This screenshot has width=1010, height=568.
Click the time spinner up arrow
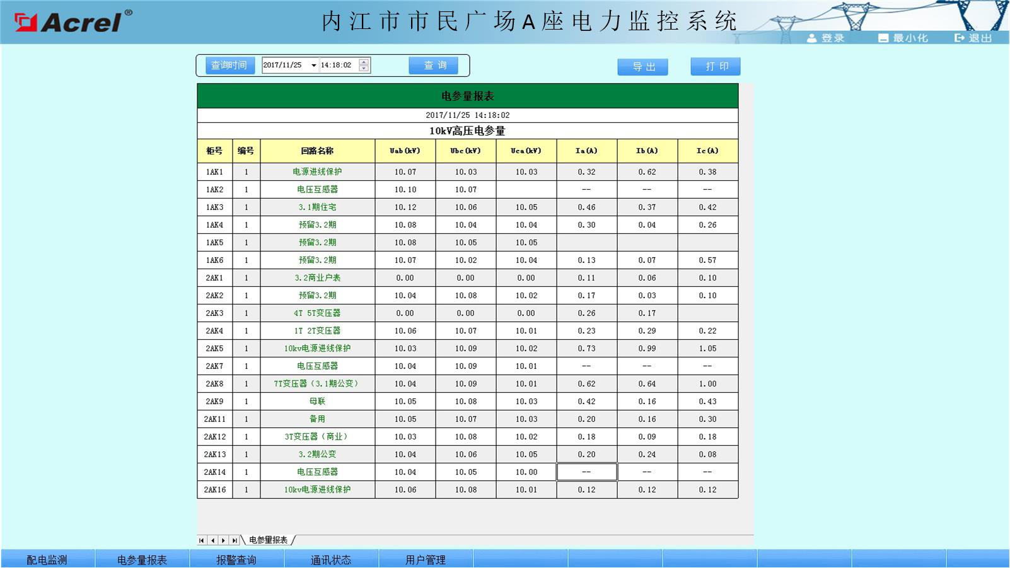[x=363, y=61]
